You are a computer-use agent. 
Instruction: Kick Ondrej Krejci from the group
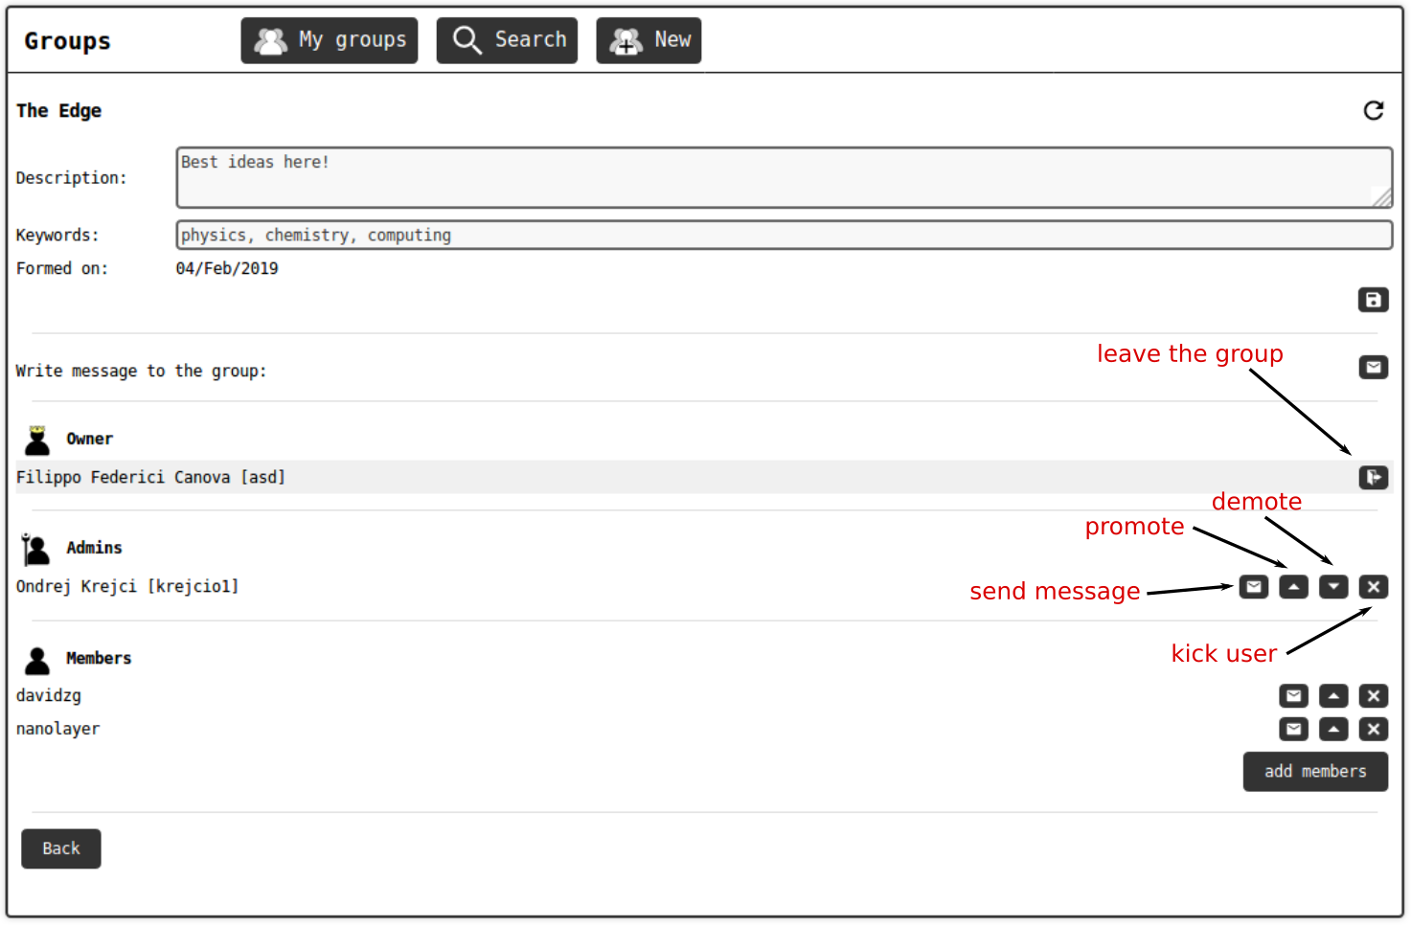point(1373,587)
